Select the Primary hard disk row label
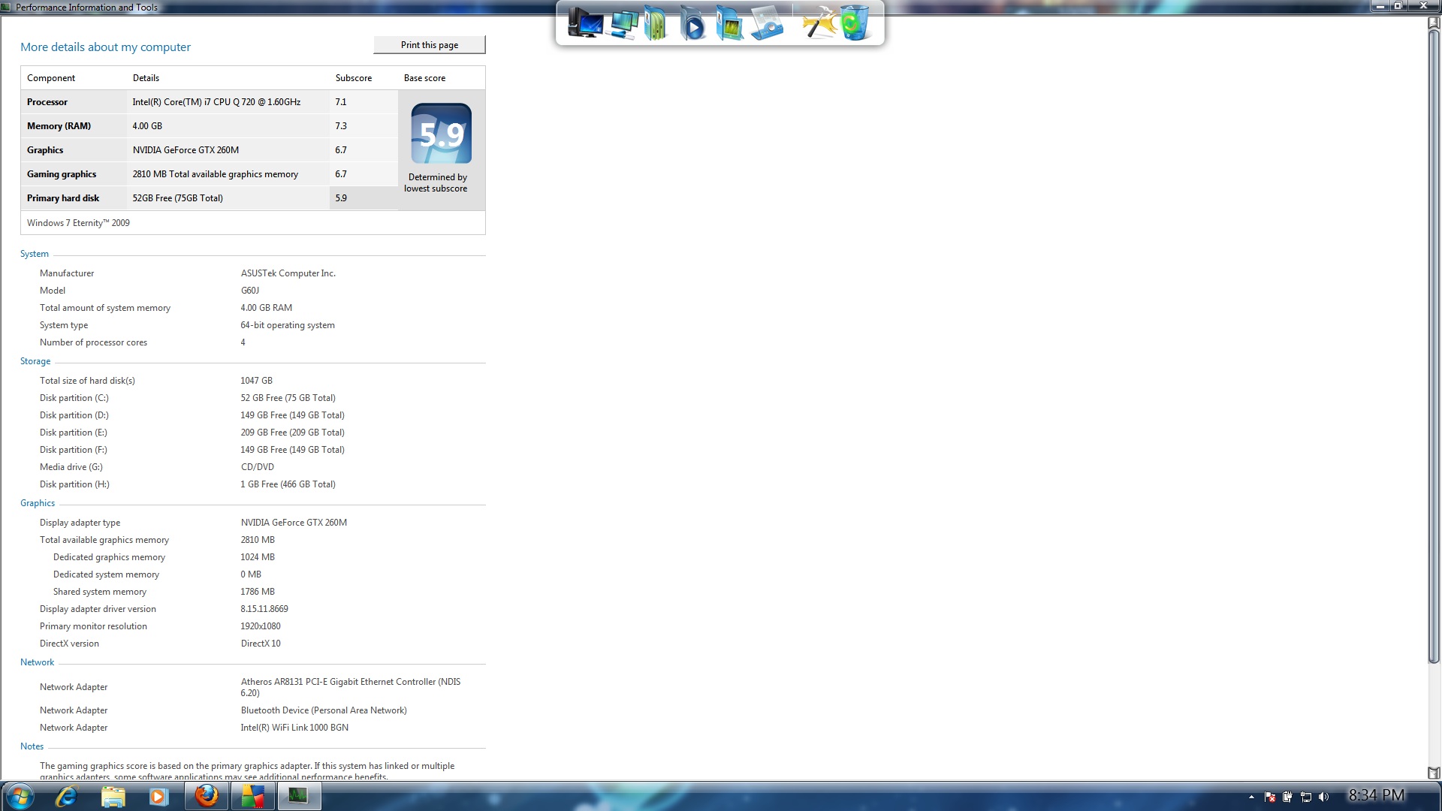This screenshot has width=1442, height=811. pos(63,198)
